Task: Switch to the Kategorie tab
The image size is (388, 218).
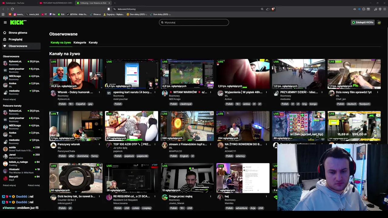Action: coord(80,43)
